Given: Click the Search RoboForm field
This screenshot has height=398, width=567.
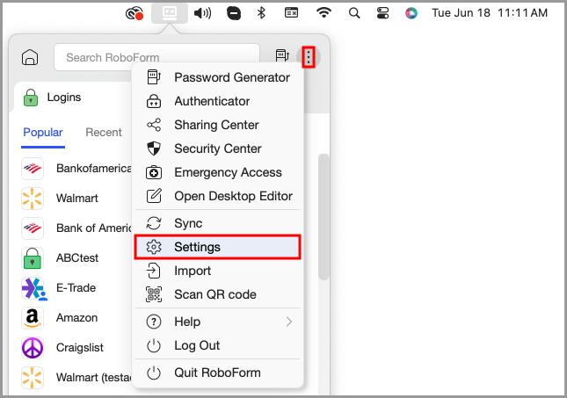Looking at the screenshot, I should click(156, 57).
